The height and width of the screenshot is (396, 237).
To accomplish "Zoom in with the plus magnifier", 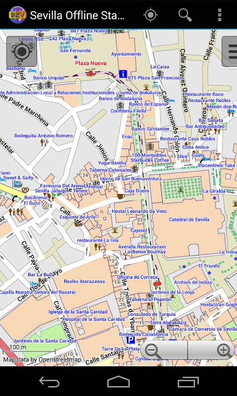I will tap(224, 351).
